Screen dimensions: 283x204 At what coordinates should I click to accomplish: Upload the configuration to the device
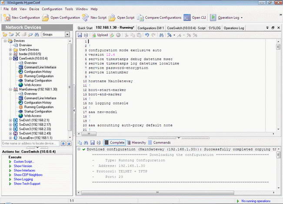coord(100,35)
